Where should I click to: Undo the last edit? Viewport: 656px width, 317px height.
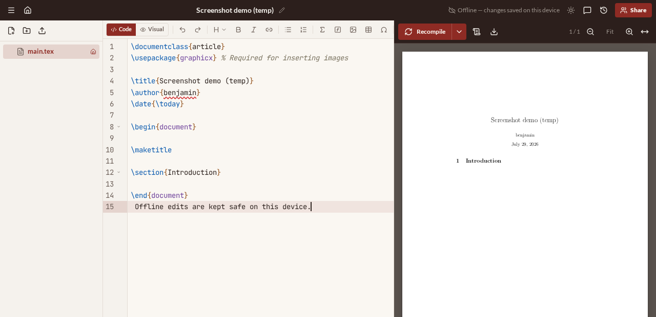(x=182, y=30)
